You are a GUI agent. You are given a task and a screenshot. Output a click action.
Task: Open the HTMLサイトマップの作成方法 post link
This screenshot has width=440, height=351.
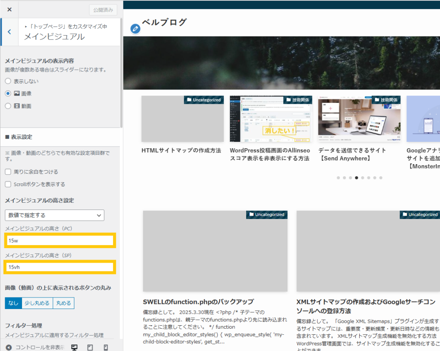[181, 150]
